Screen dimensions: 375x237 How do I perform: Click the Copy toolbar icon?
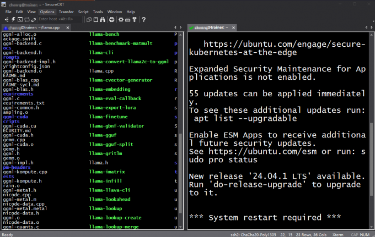click(x=89, y=20)
